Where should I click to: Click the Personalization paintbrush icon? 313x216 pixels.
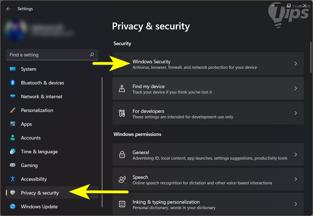click(13, 110)
